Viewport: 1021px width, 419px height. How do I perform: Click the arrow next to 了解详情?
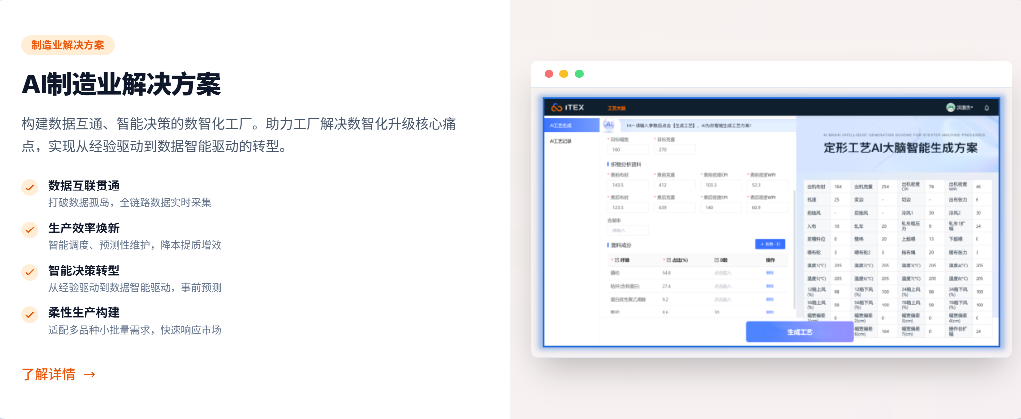(89, 375)
